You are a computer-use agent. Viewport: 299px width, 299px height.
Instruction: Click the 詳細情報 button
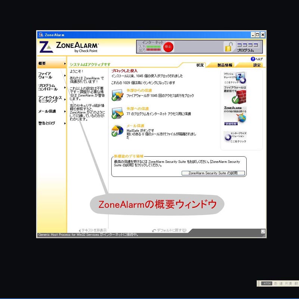231,124
